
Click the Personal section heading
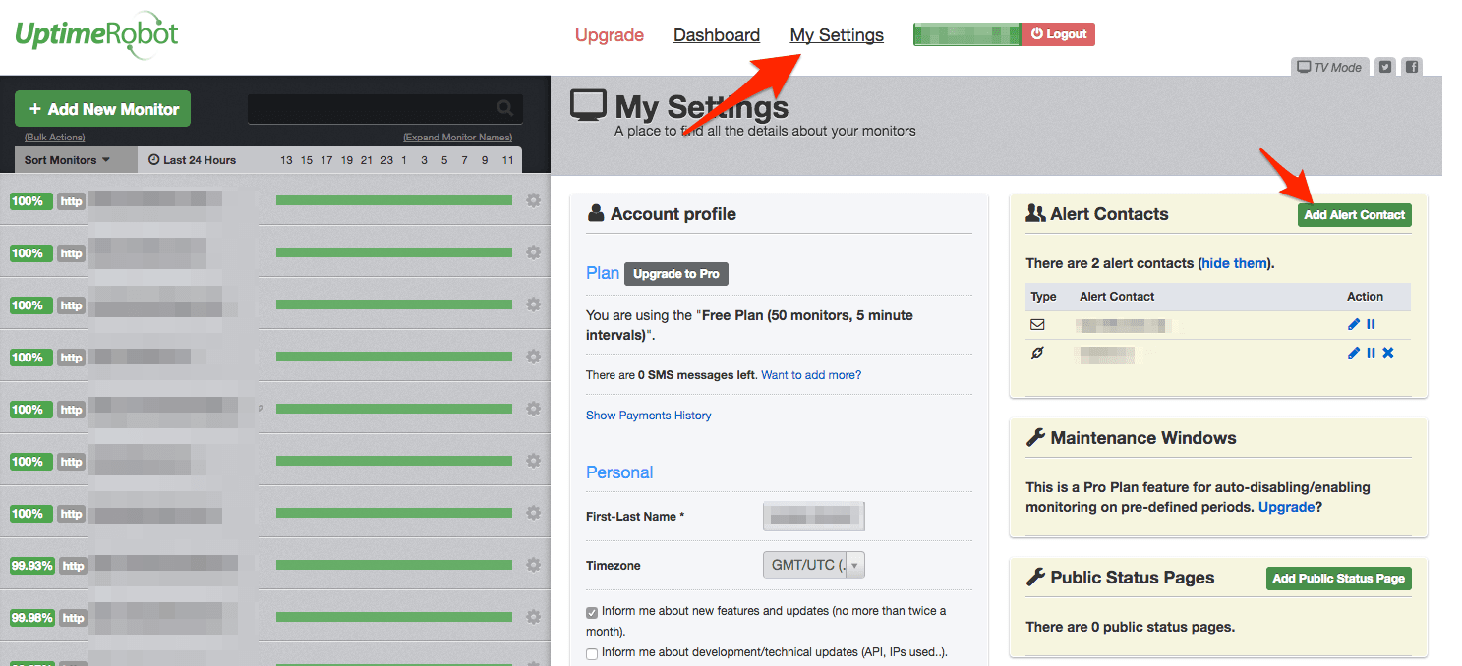click(619, 472)
